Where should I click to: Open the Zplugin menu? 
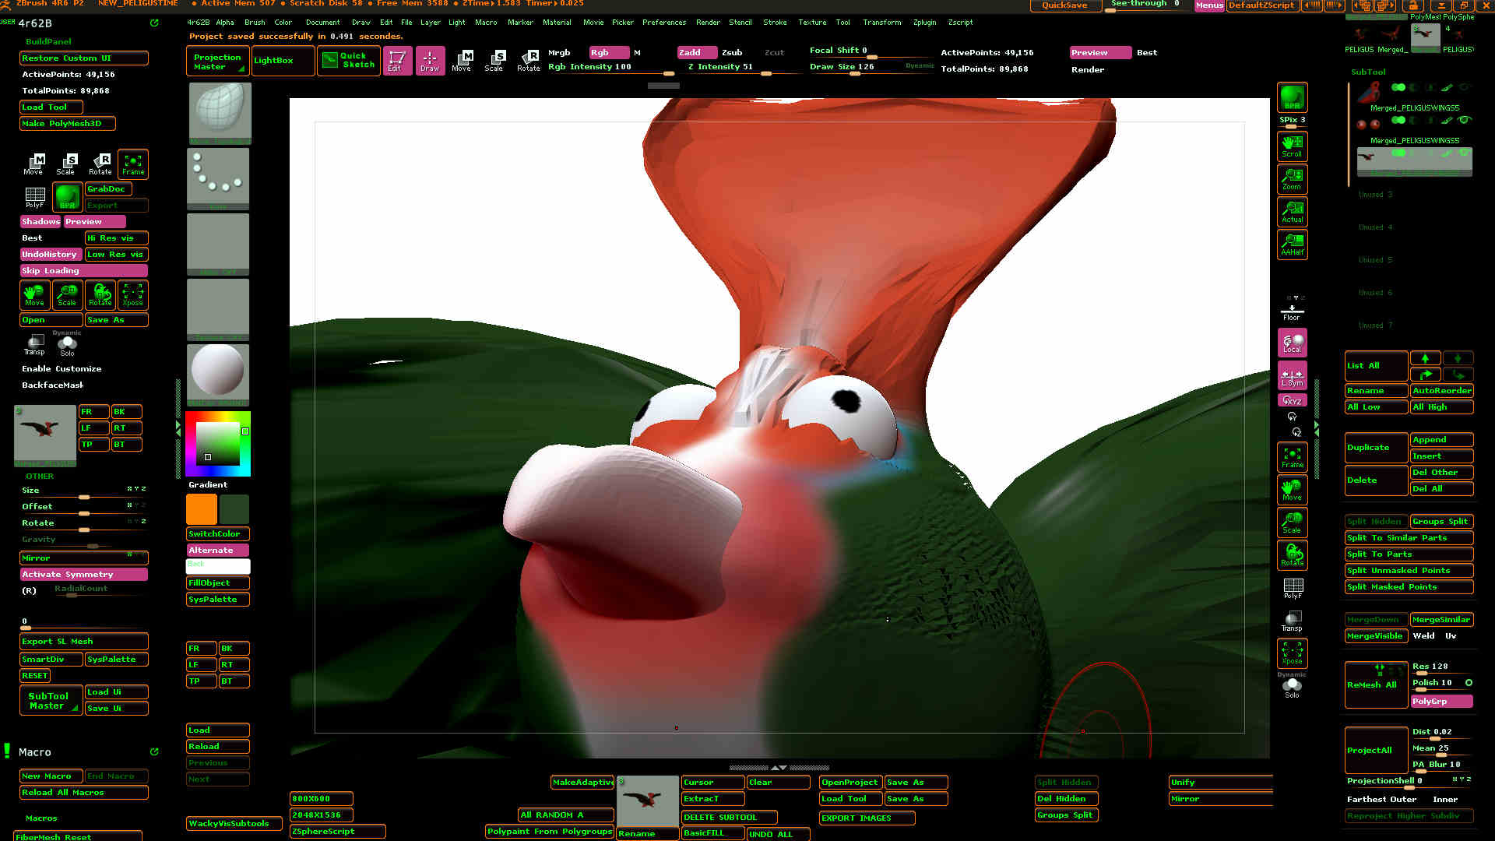tap(924, 22)
